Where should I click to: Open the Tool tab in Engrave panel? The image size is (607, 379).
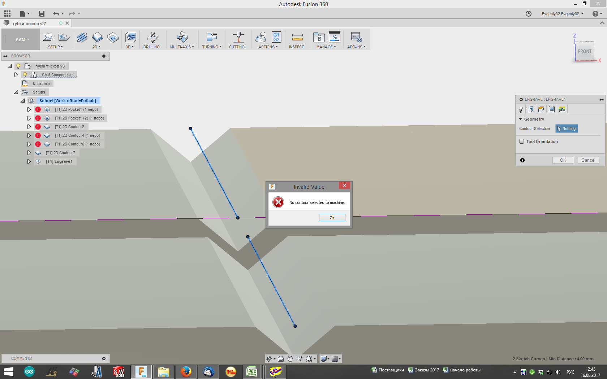(521, 109)
